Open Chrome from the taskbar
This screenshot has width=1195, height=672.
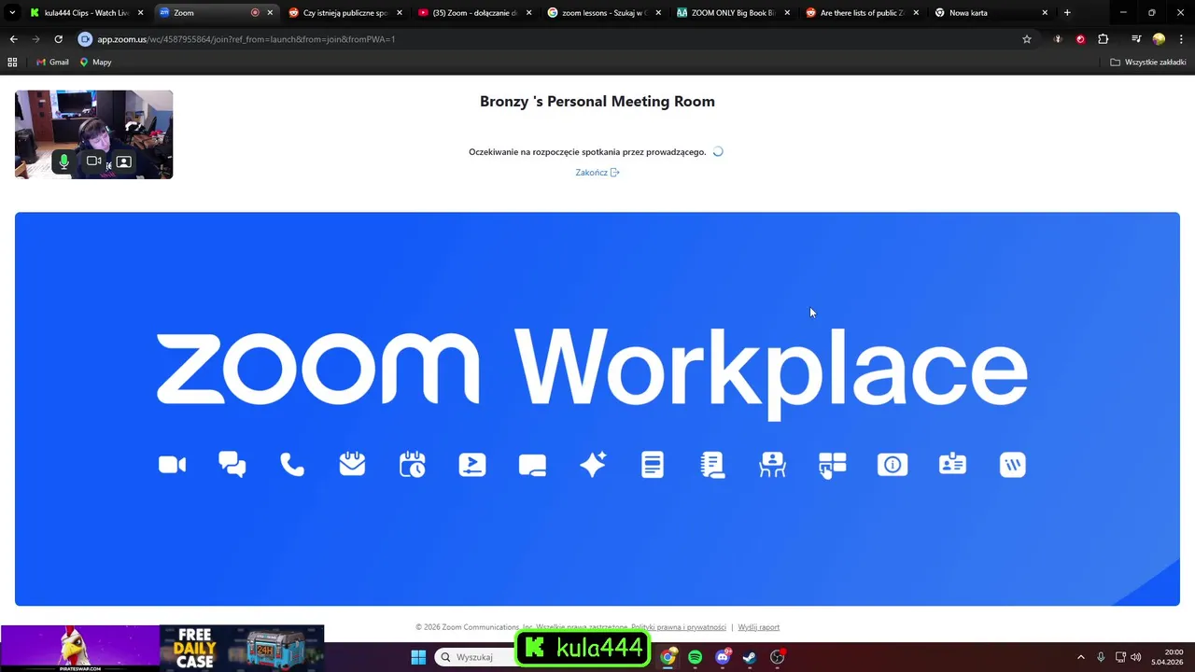pyautogui.click(x=668, y=657)
